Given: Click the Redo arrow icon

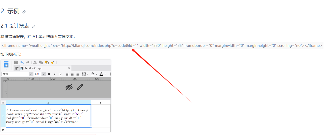Looking at the screenshot, I should [28, 63].
